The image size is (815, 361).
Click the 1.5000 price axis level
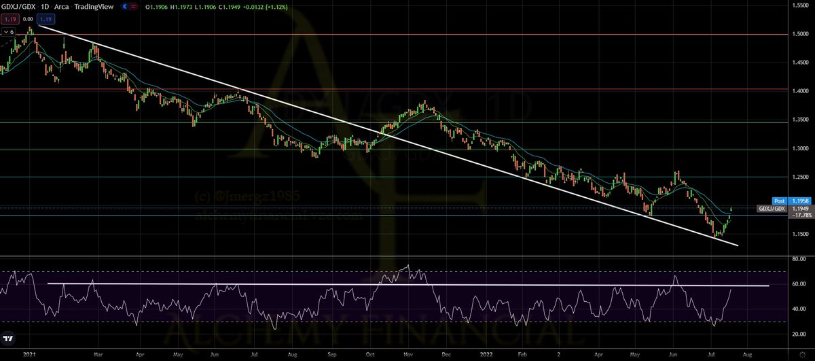[x=800, y=34]
